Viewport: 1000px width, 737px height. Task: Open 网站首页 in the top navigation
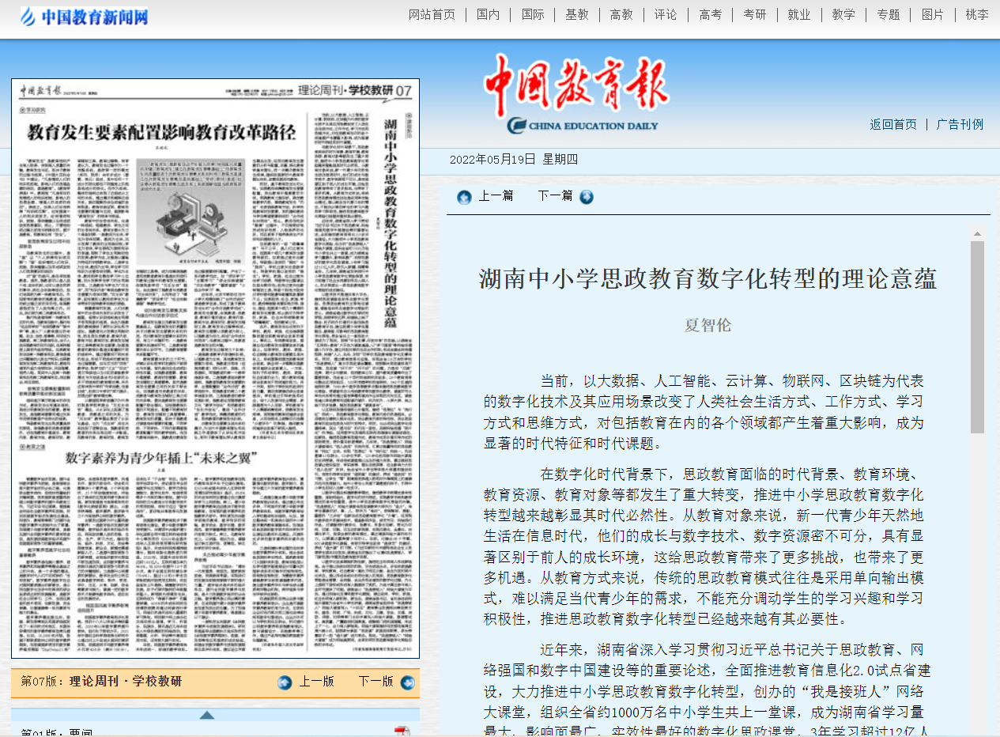432,15
